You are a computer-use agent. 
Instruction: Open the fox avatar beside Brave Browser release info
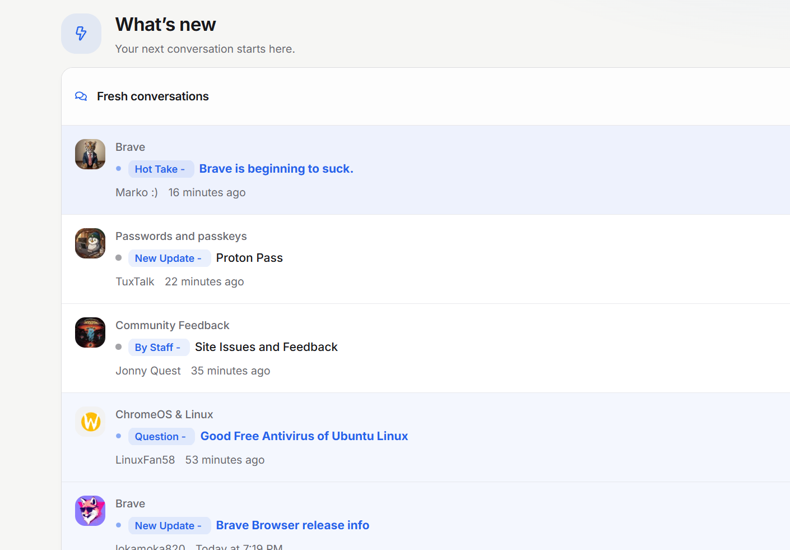click(90, 511)
